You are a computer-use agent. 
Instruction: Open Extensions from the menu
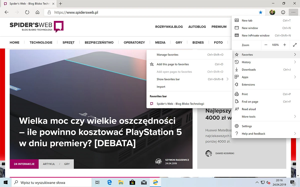click(266, 85)
